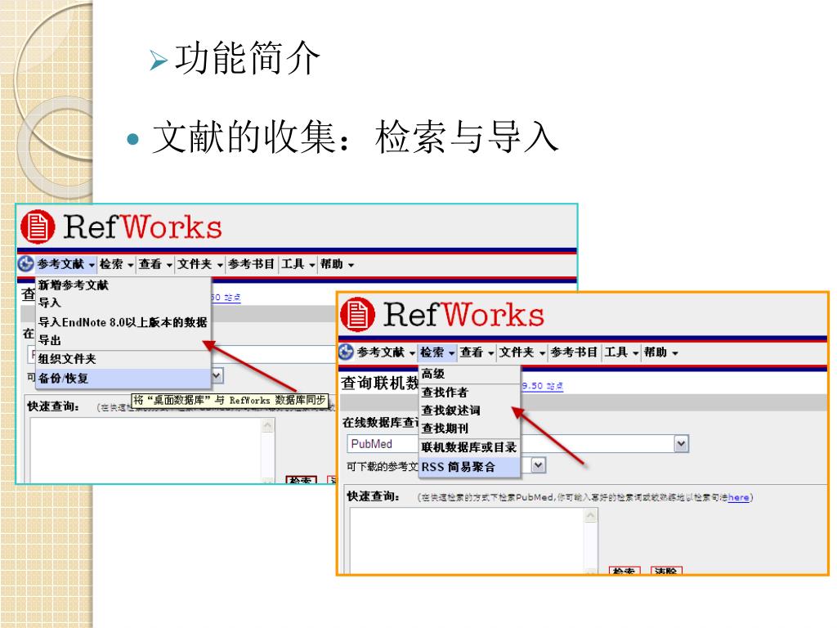This screenshot has width=837, height=628.
Task: Open 查看 menu in right window
Action: point(477,352)
